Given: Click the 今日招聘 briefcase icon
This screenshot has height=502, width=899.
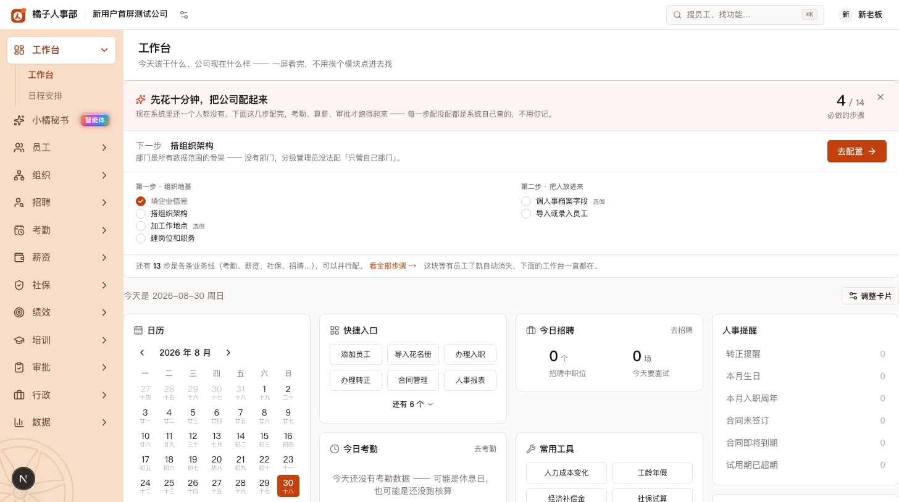Looking at the screenshot, I should [x=531, y=330].
